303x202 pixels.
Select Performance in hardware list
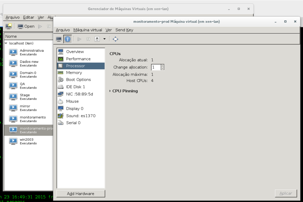point(81,59)
